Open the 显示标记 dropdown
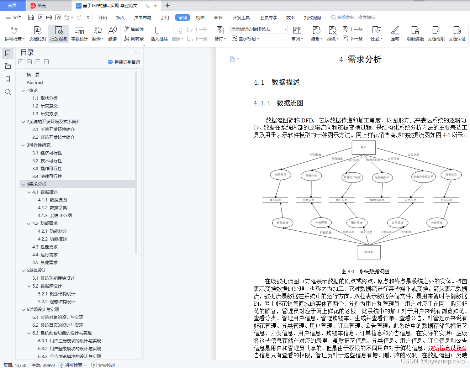Viewport: 470px width, 368px height. (x=245, y=38)
